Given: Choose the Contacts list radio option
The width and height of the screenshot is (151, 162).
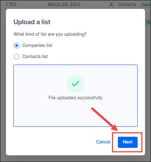Looking at the screenshot, I should click(x=16, y=57).
